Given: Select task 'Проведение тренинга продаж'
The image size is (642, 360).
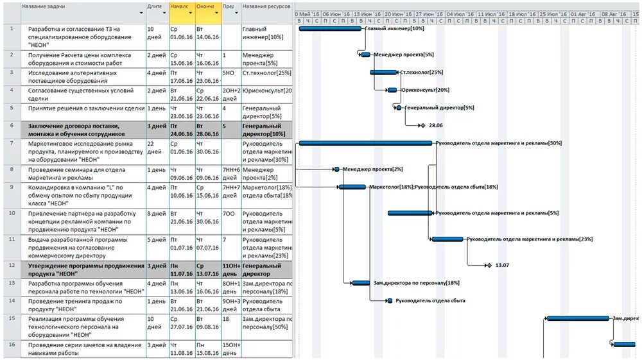Looking at the screenshot, I should coord(83,305).
